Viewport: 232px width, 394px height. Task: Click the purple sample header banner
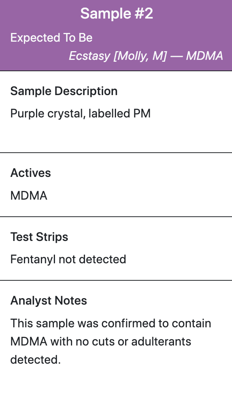pyautogui.click(x=116, y=36)
